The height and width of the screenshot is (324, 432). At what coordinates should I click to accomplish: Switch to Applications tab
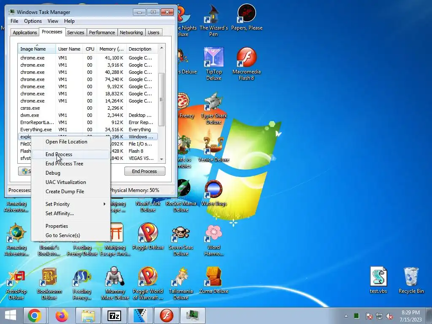[x=25, y=32]
